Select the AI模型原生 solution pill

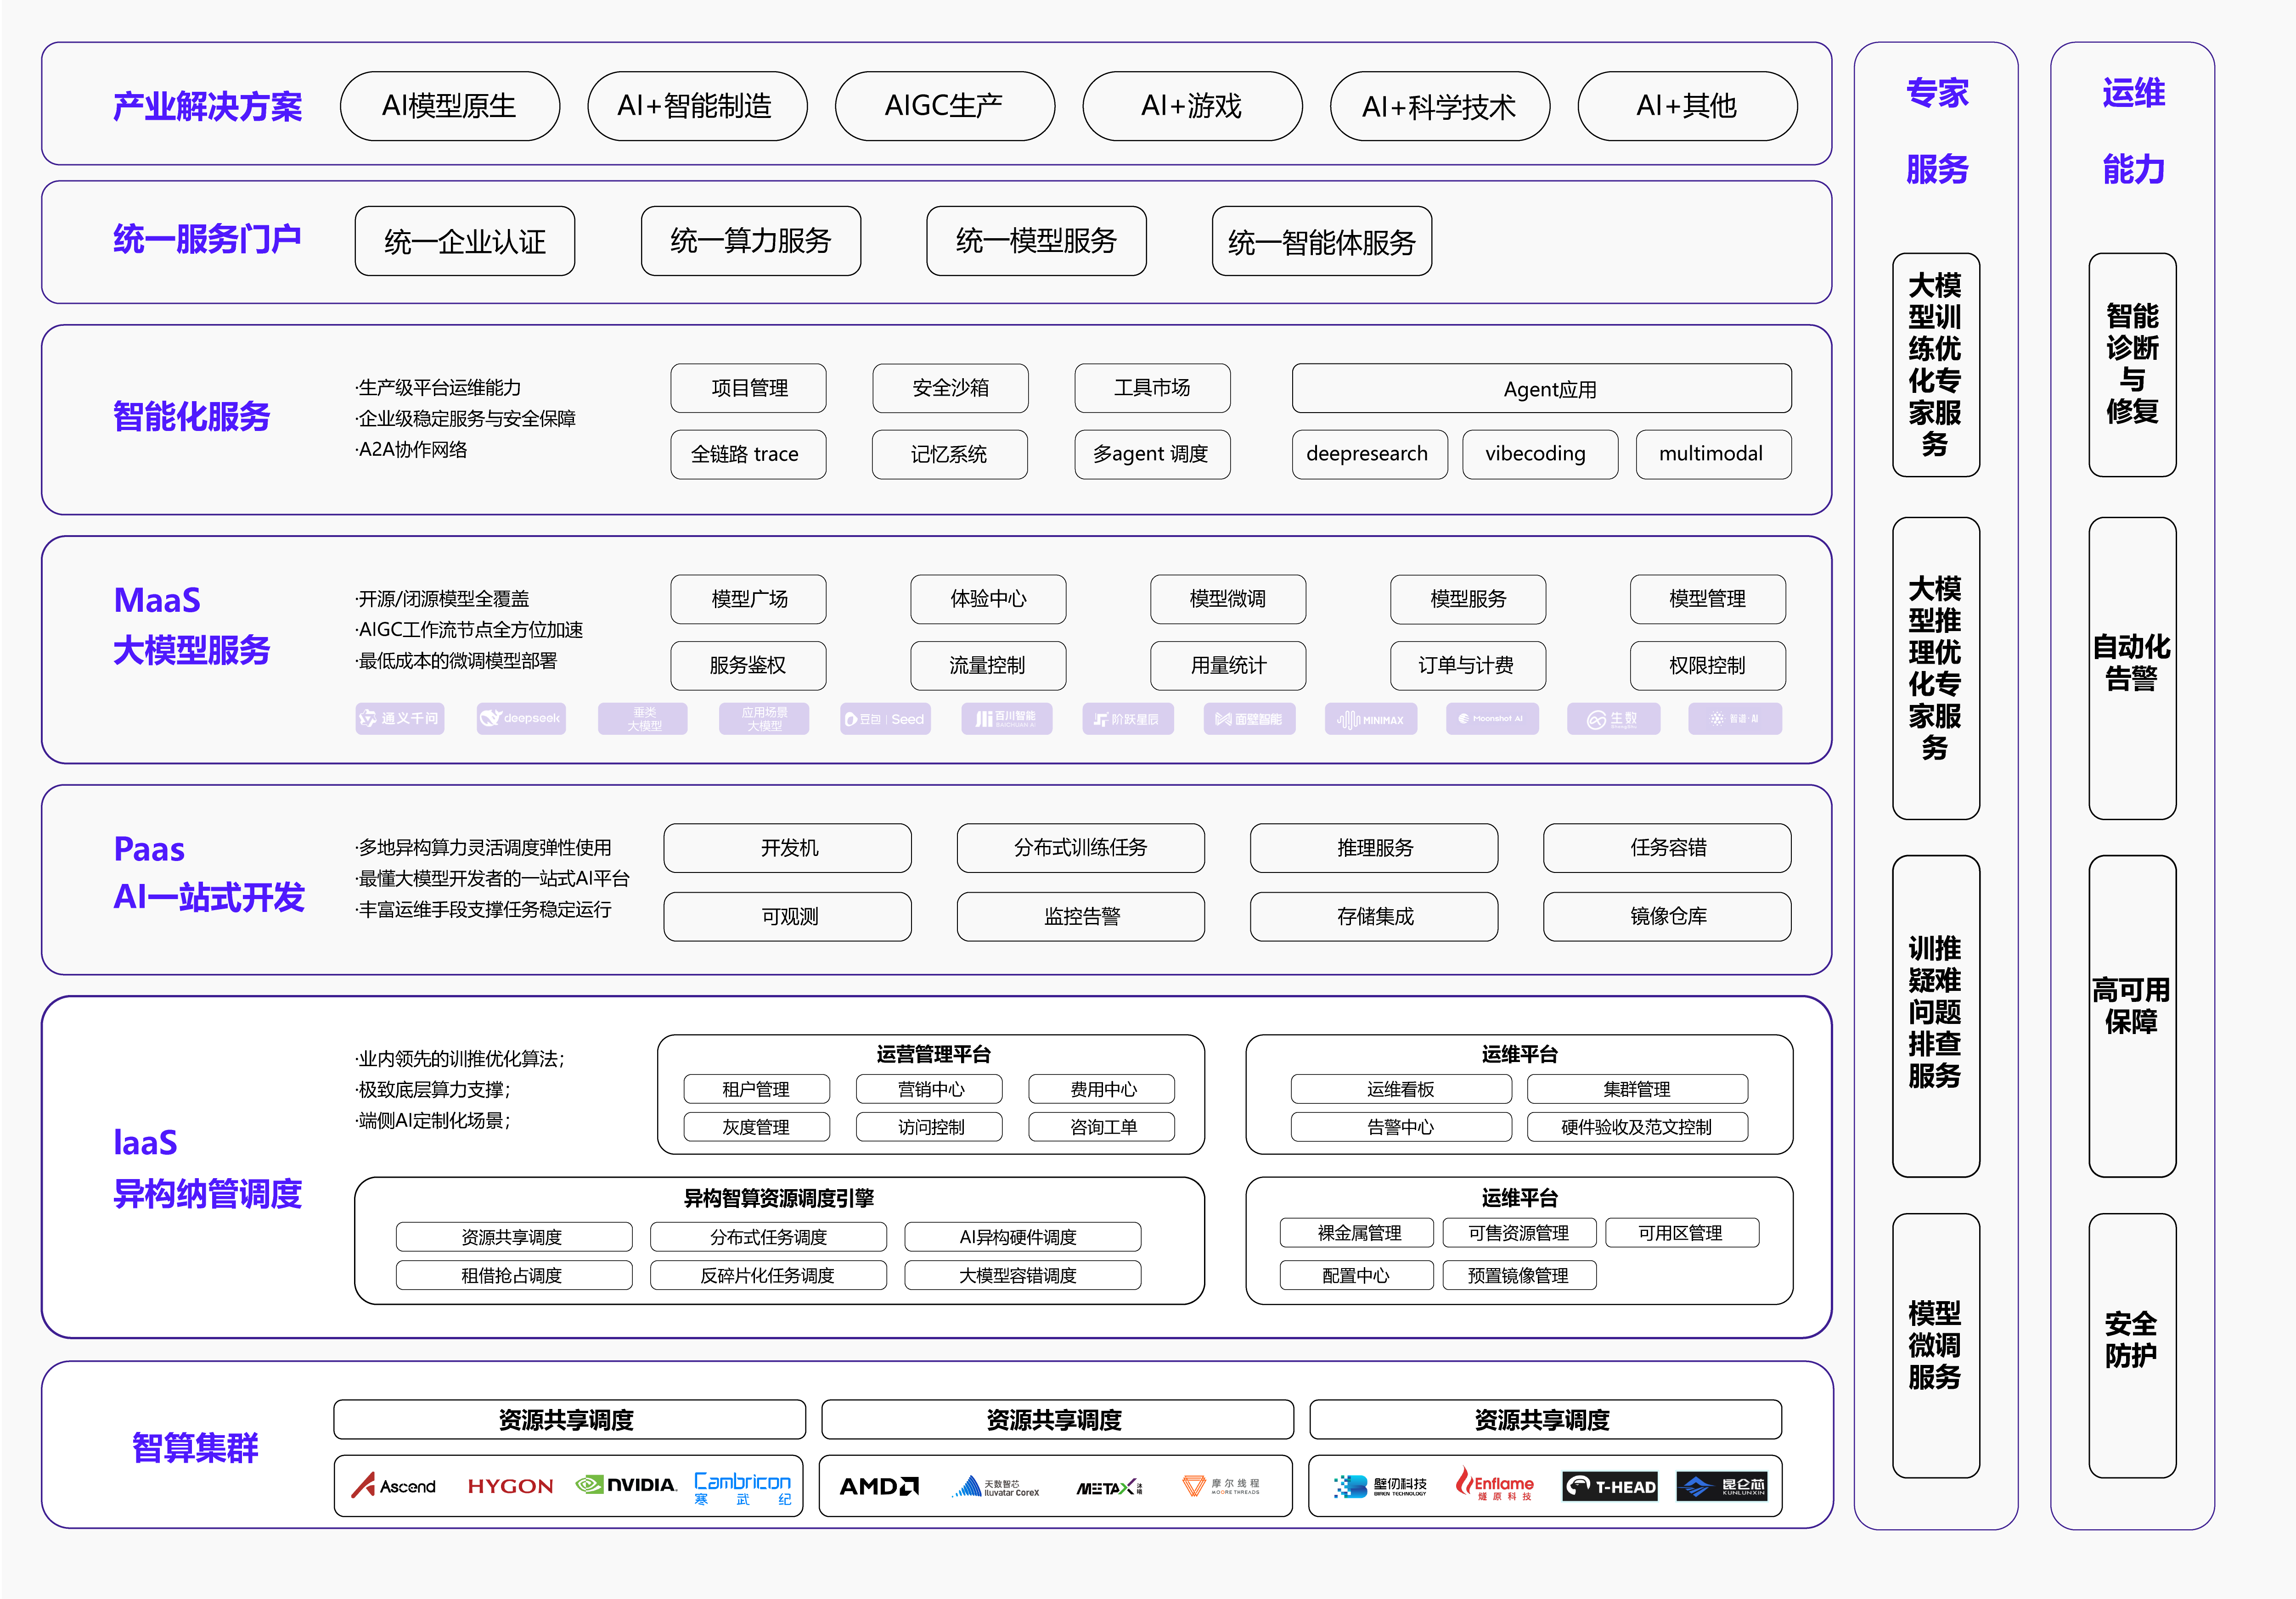click(450, 106)
